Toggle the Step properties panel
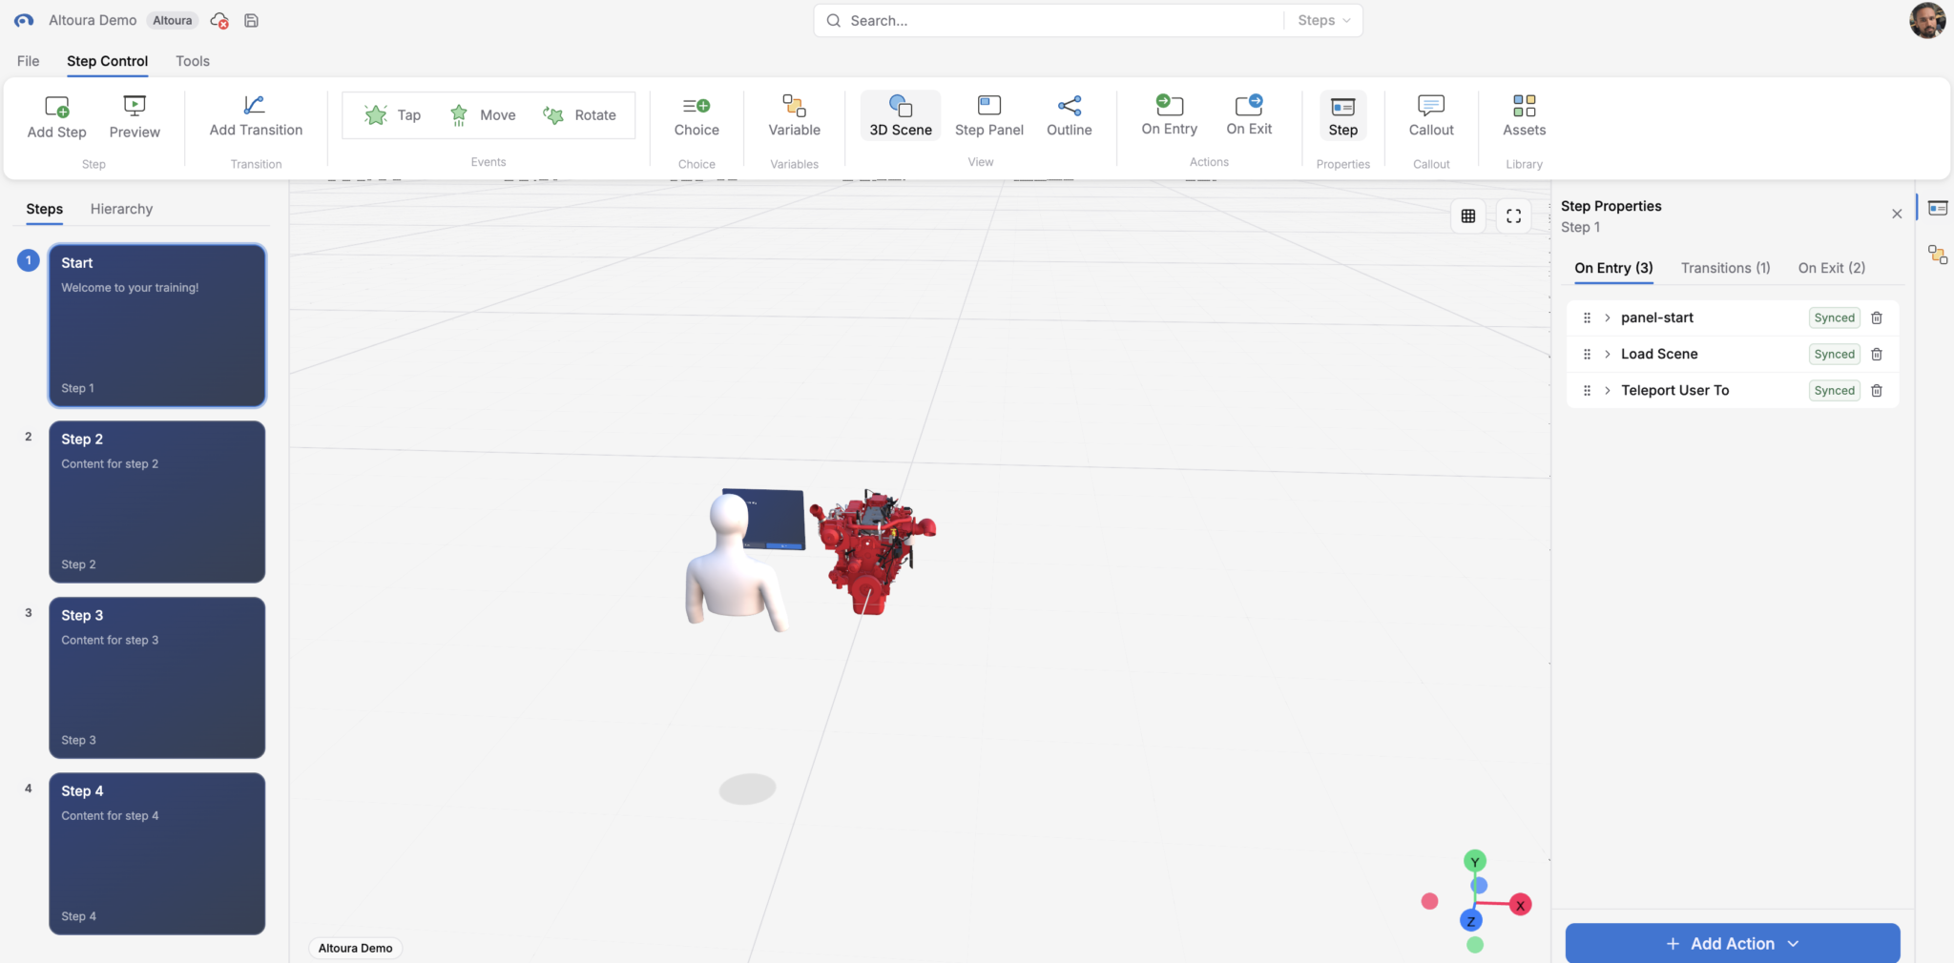Screen dimensions: 1954x963 point(1342,116)
